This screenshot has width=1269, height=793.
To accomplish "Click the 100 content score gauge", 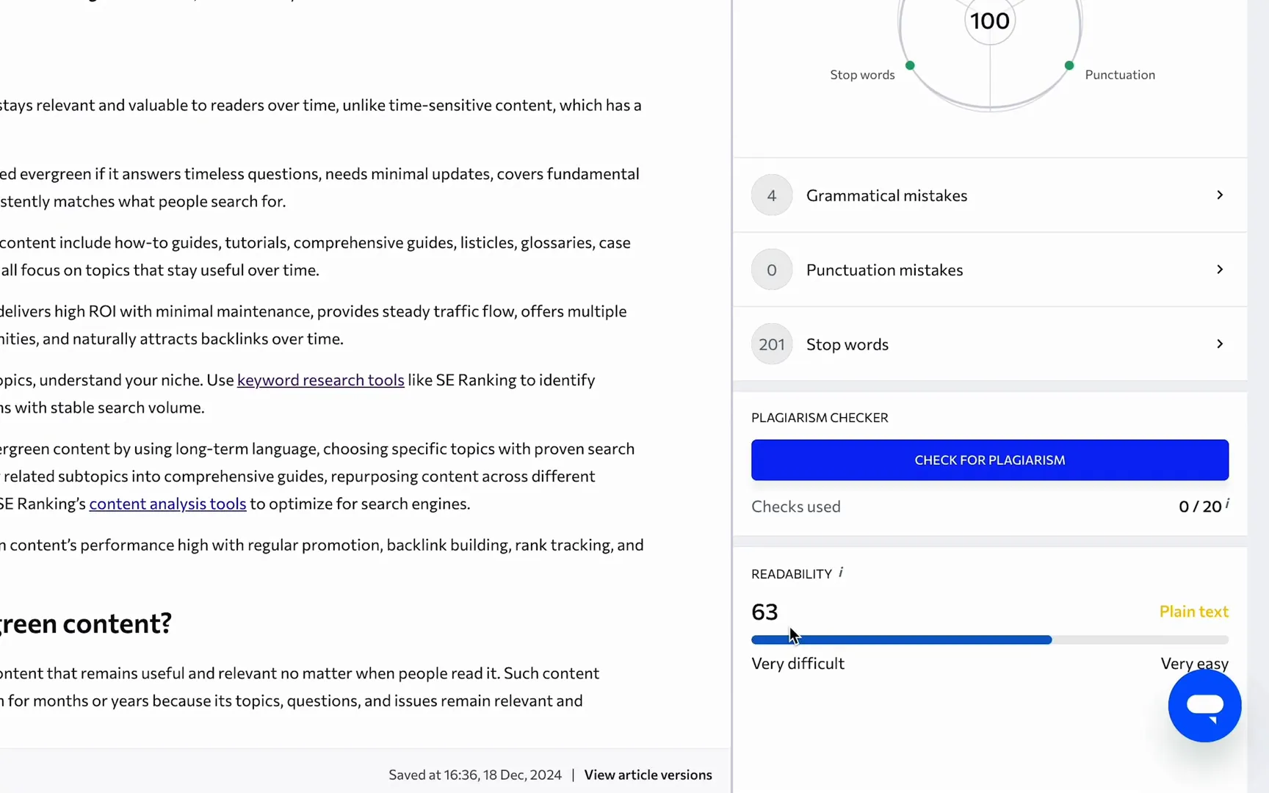I will tap(988, 22).
